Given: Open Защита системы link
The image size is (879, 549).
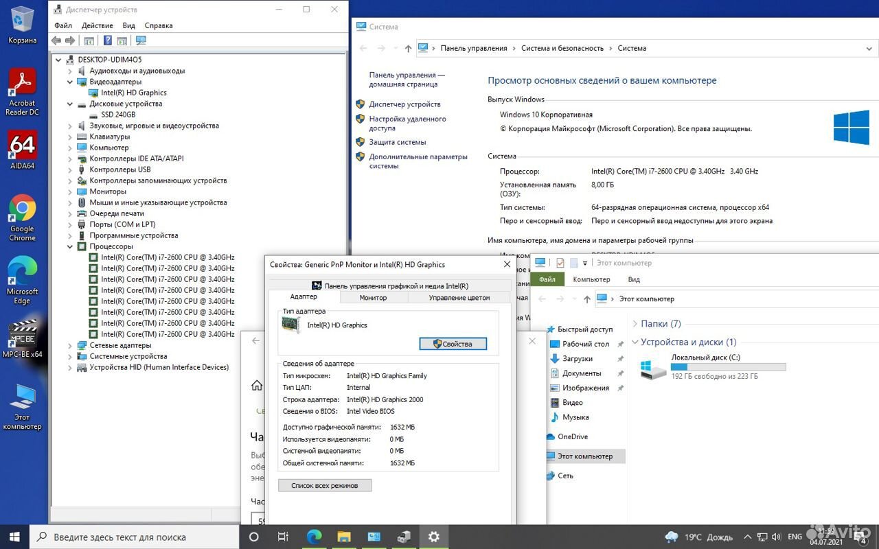Looking at the screenshot, I should tap(398, 142).
